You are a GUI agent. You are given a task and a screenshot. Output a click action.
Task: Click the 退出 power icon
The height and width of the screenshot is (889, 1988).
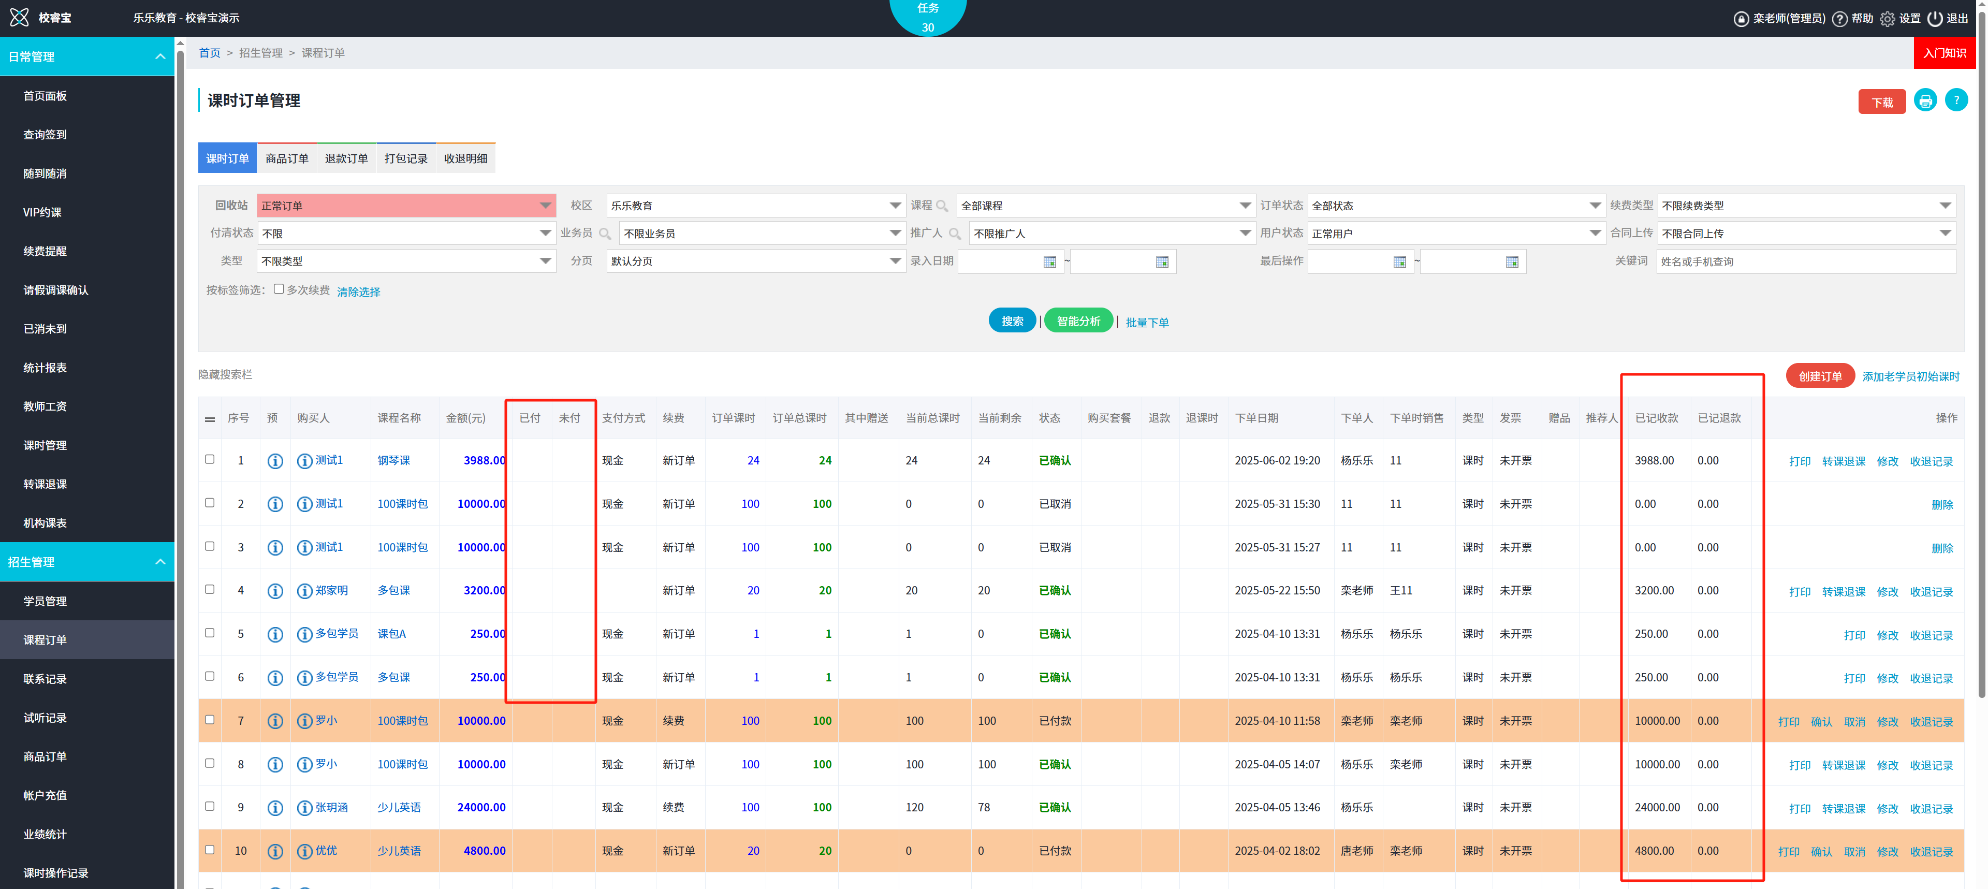click(x=1935, y=19)
